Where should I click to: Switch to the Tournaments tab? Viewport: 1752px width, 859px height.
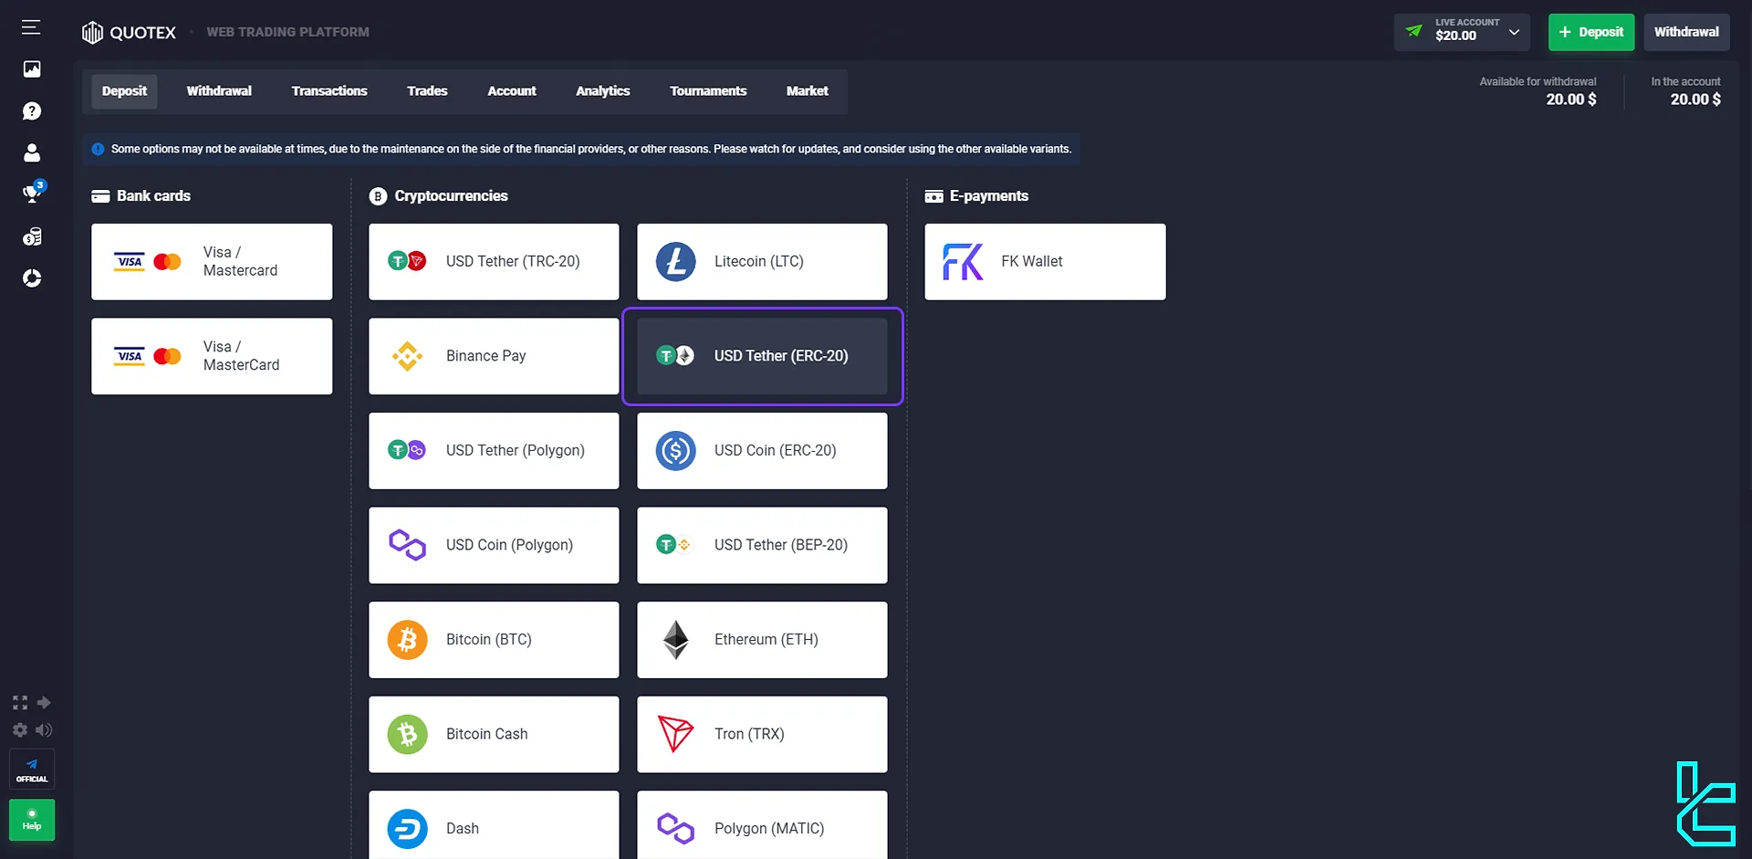click(x=708, y=91)
